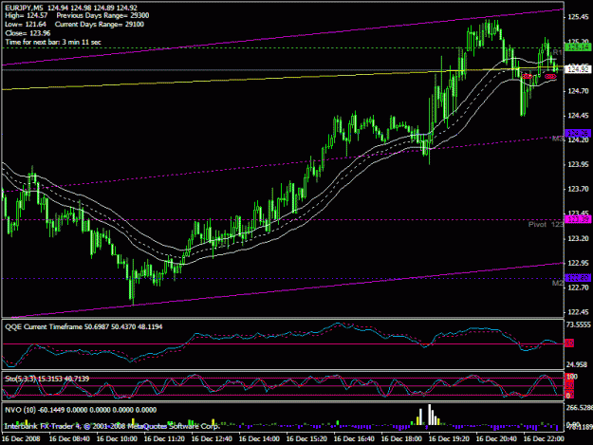Click the blue 122.80 M2 price label
Screen dimensions: 593x445
[578, 278]
